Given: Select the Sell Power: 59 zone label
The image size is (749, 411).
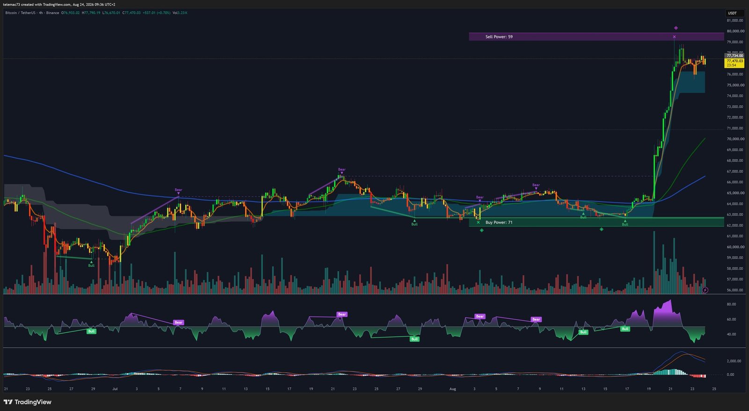Looking at the screenshot, I should click(499, 37).
